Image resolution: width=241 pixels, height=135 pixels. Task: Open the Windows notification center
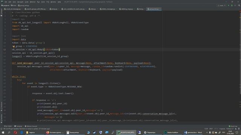coord(237,132)
